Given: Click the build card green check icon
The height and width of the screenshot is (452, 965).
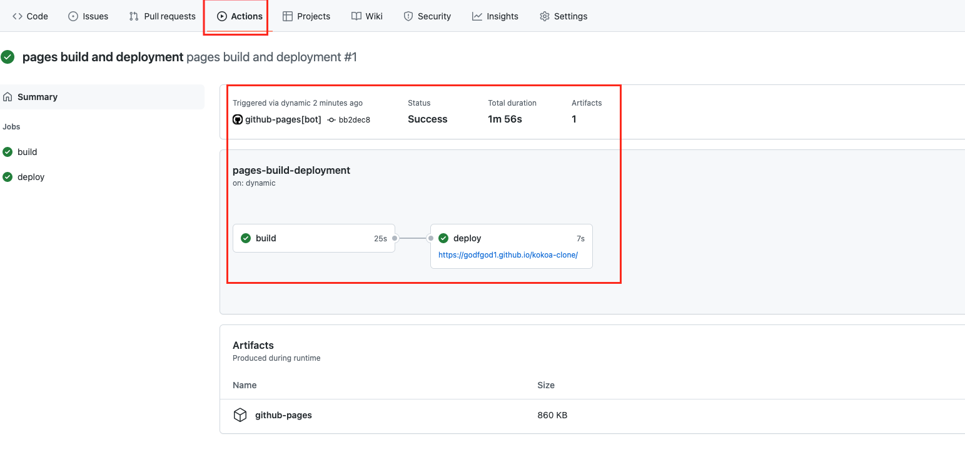Looking at the screenshot, I should [x=246, y=238].
